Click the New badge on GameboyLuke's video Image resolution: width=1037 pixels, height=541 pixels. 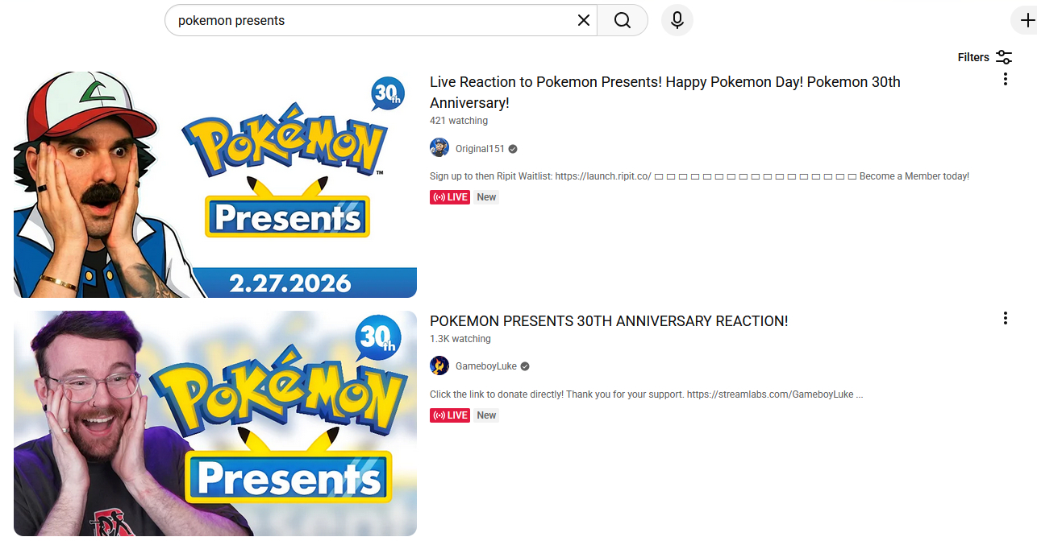coord(486,415)
